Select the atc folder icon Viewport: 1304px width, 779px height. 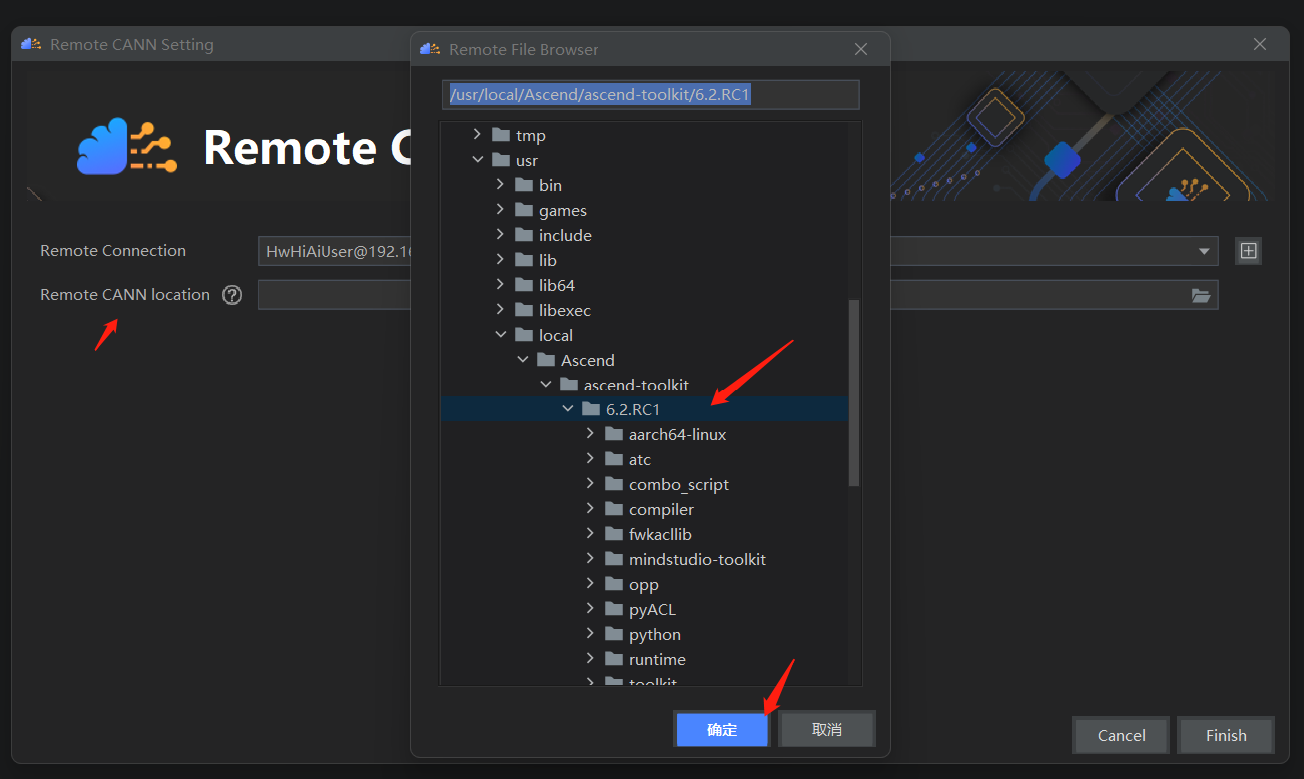[613, 459]
